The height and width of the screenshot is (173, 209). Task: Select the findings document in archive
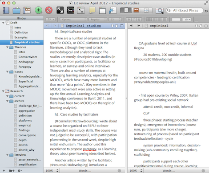(x=24, y=130)
